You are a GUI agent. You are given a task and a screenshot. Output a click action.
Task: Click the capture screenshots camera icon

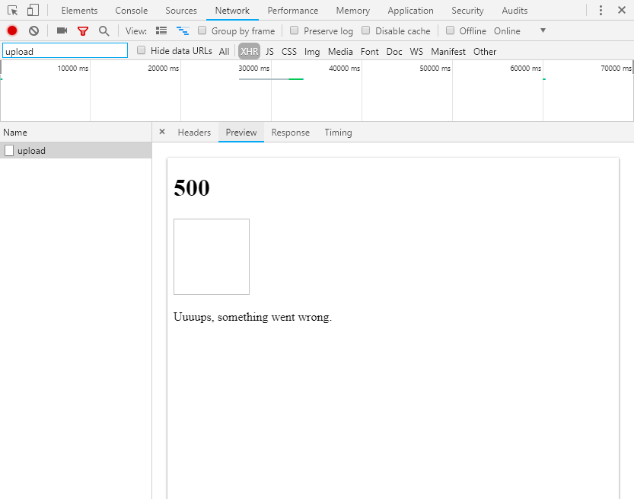click(62, 30)
